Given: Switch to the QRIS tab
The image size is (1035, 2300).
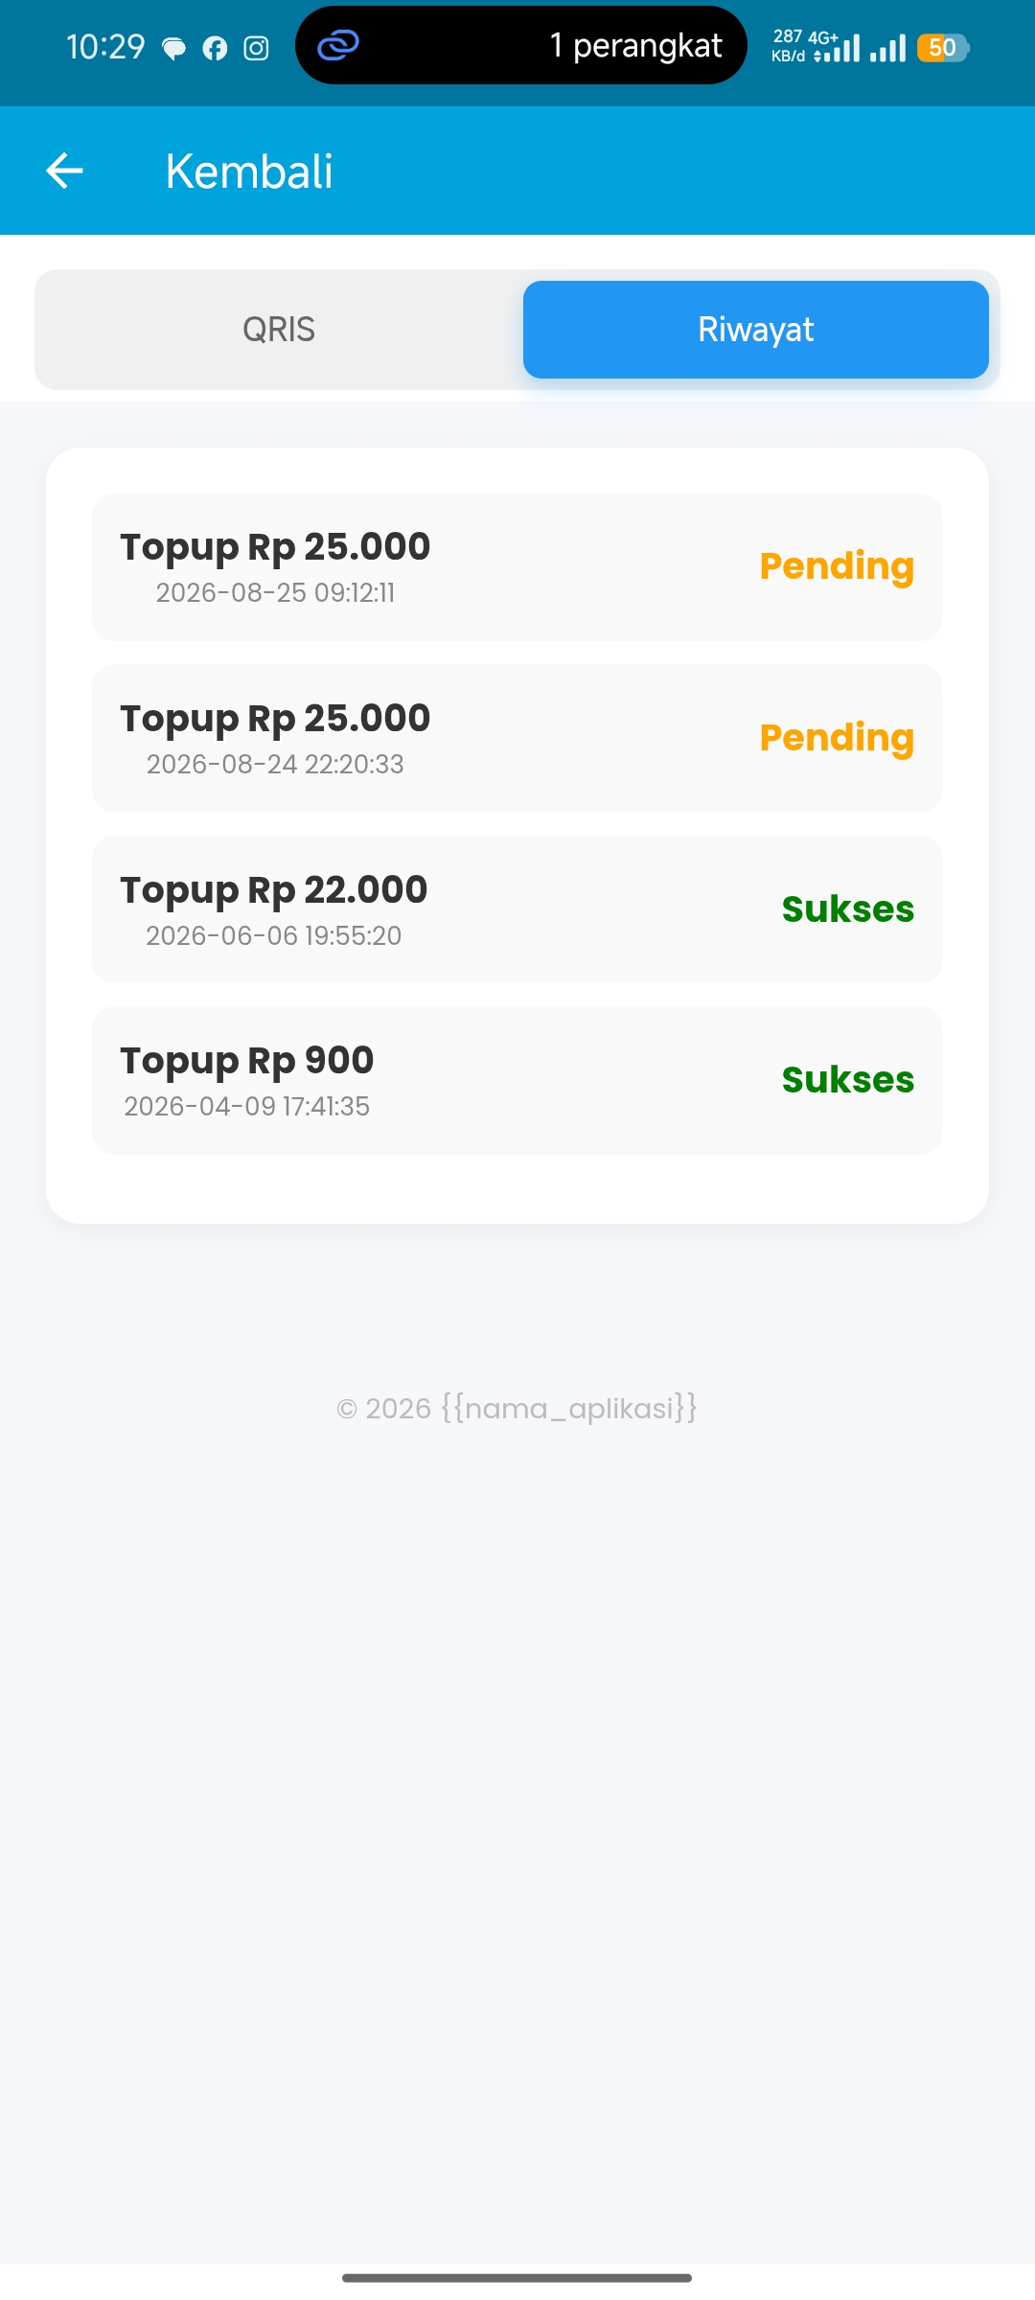Looking at the screenshot, I should [279, 330].
